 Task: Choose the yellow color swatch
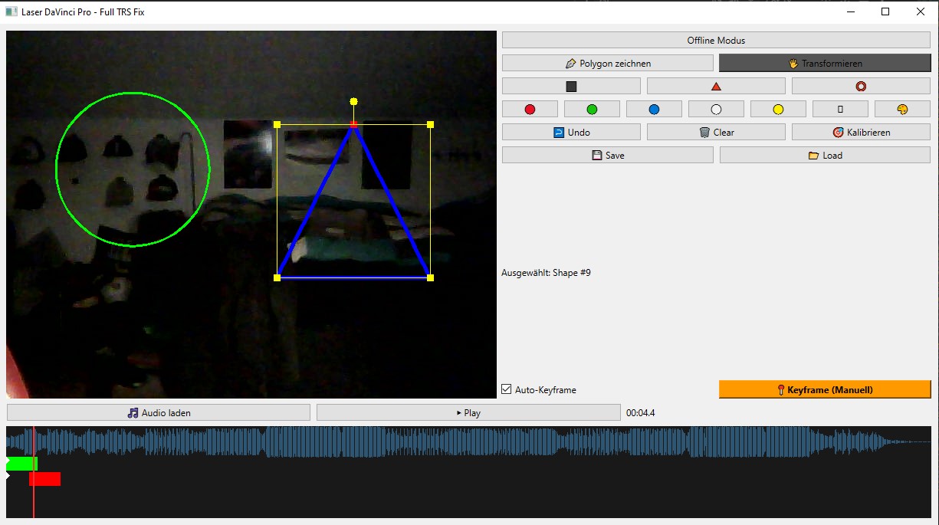778,110
